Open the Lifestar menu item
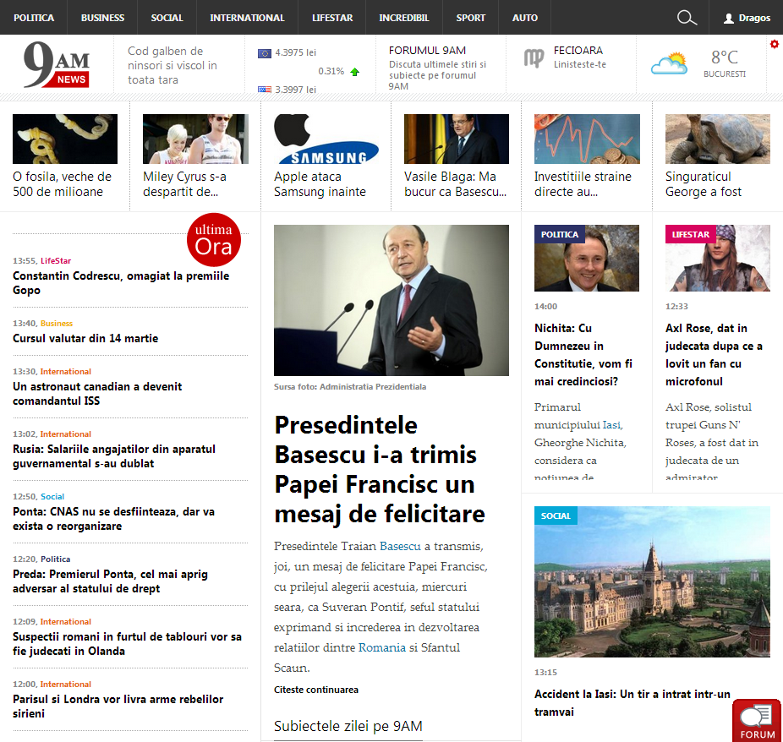Screen dimensions: 783x742 (x=331, y=18)
